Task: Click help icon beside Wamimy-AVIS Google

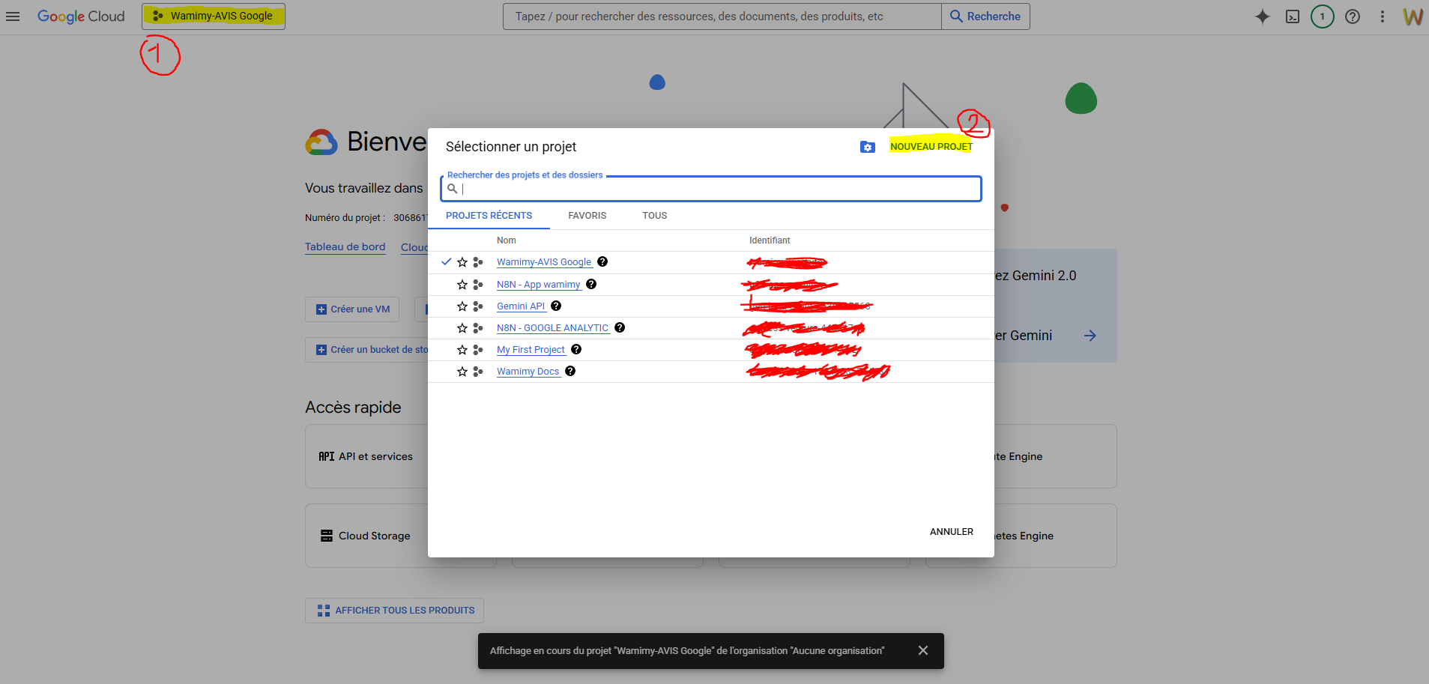Action: coord(602,261)
